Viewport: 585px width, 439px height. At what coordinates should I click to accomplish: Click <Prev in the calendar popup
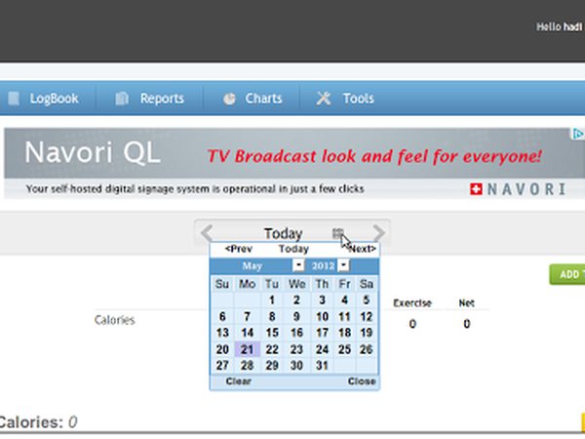pos(239,249)
